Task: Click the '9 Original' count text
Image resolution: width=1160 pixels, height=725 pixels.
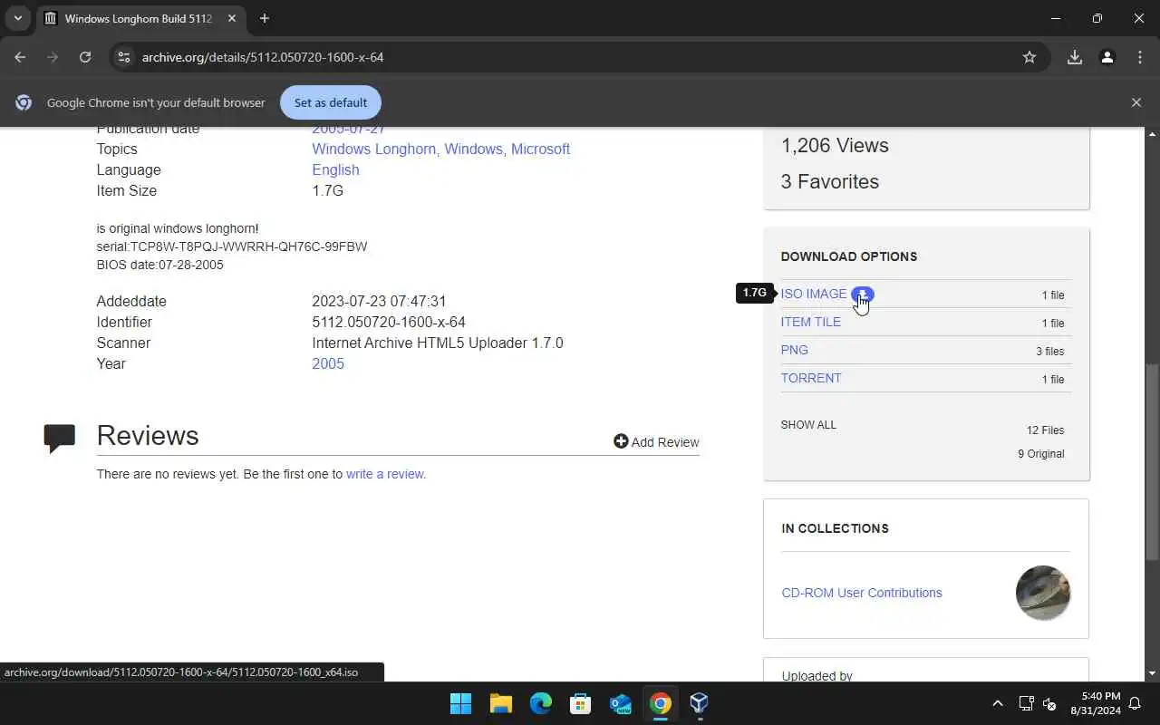Action: (1041, 454)
